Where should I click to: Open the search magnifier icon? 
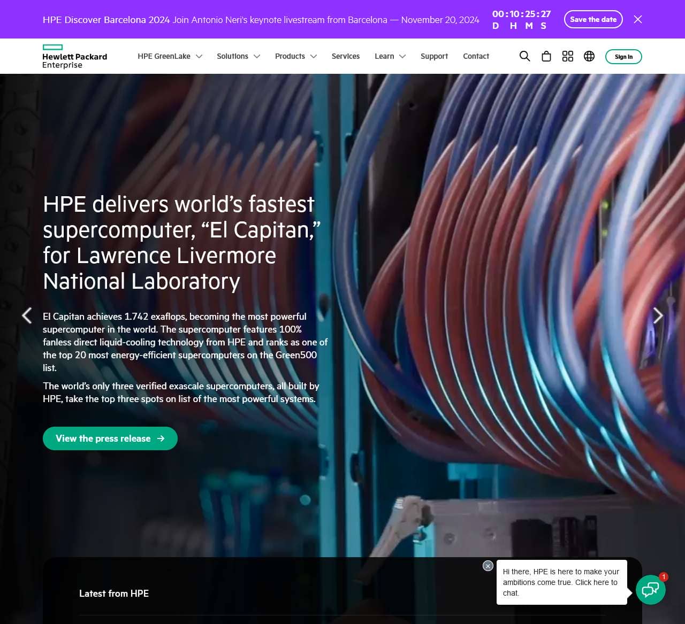click(x=524, y=56)
